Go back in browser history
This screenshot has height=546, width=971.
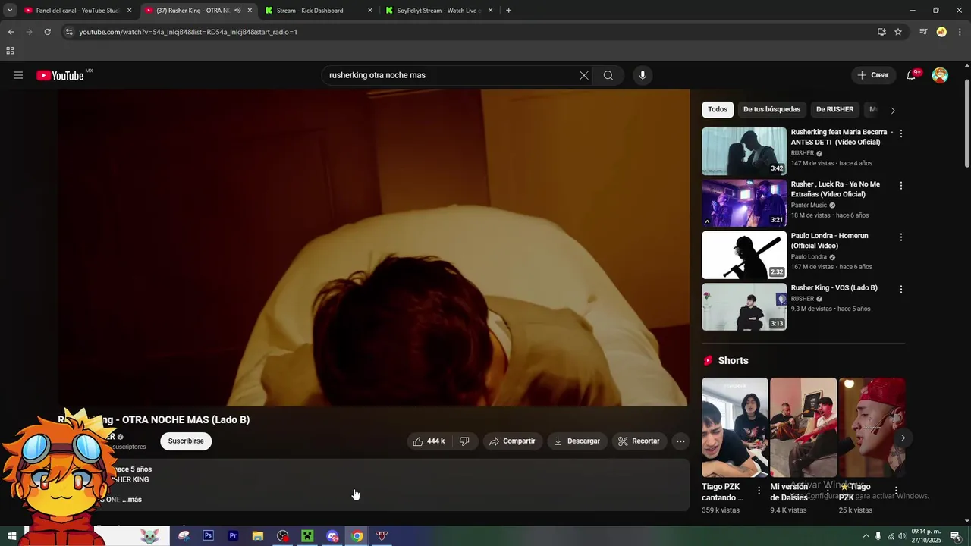(11, 32)
